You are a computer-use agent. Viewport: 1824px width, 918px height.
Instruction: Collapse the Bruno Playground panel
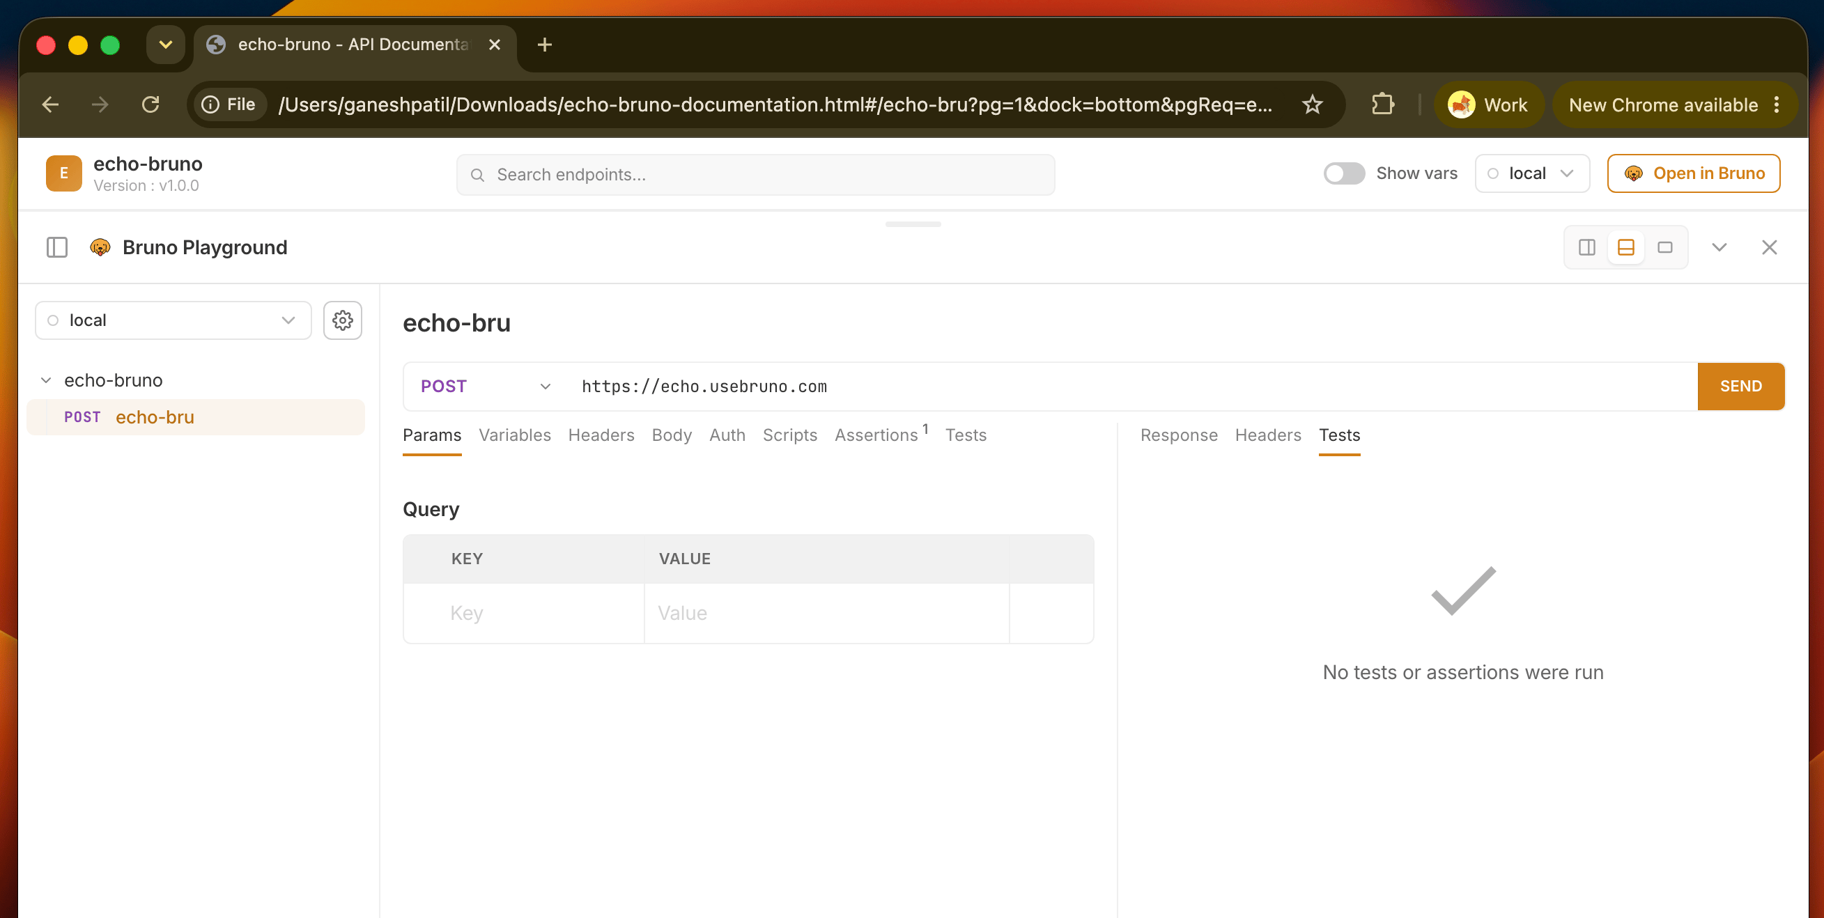(x=1719, y=247)
